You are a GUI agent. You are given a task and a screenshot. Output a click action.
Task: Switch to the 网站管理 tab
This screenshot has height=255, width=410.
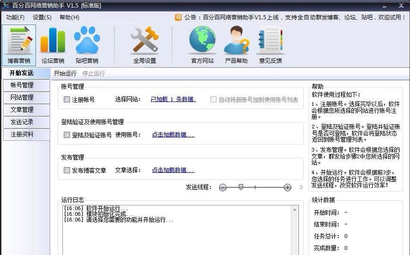pos(26,98)
